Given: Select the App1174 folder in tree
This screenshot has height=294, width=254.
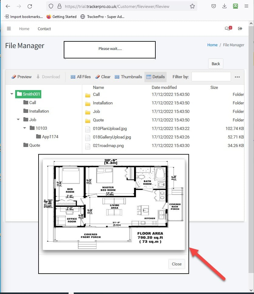Looking at the screenshot, I should 50,137.
